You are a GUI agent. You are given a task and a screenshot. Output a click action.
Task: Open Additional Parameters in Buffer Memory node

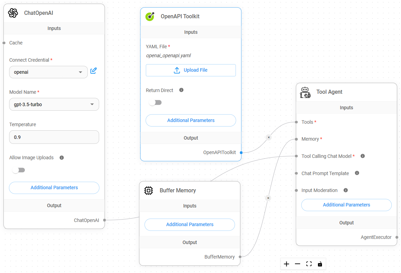(x=190, y=224)
